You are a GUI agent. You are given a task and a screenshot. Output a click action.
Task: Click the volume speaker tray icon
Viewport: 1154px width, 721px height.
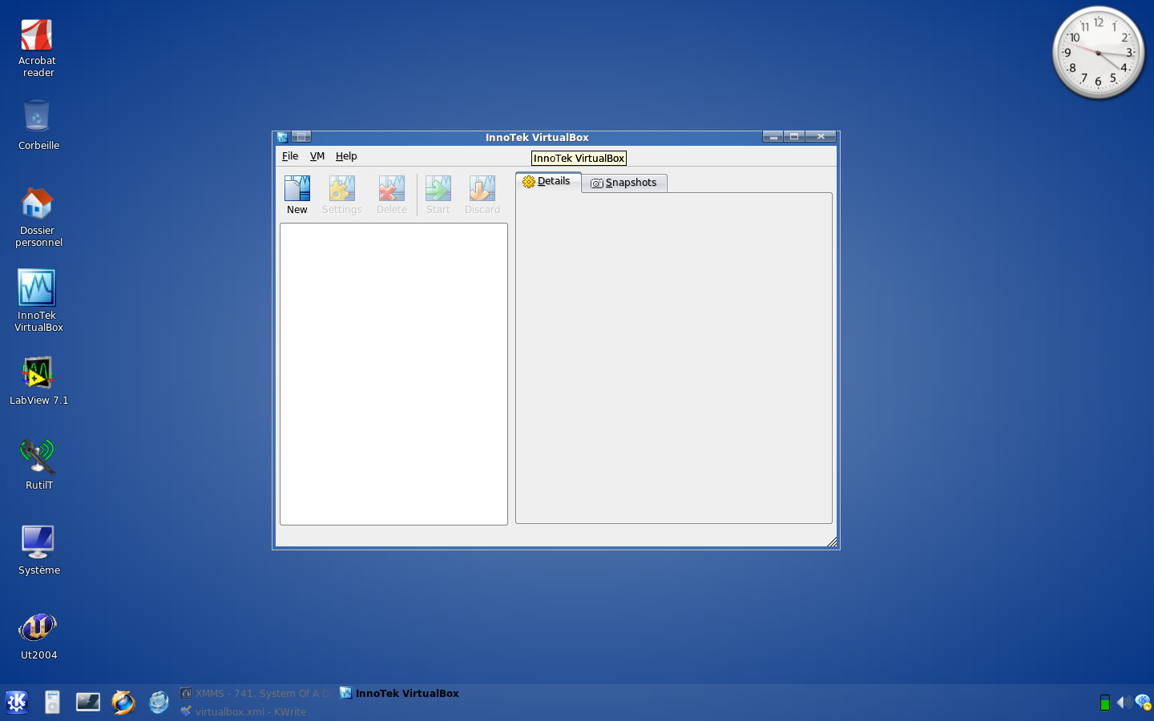tap(1124, 703)
